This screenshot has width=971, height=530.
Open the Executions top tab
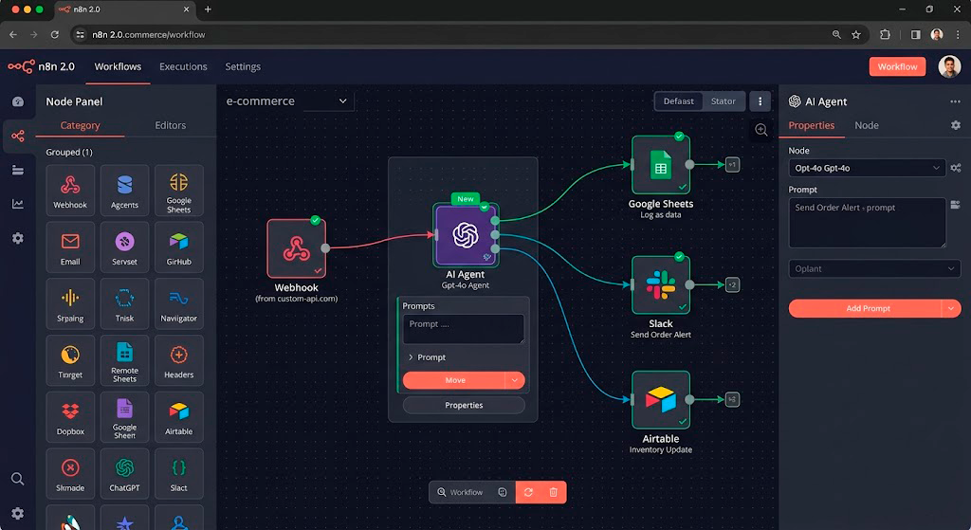click(183, 66)
